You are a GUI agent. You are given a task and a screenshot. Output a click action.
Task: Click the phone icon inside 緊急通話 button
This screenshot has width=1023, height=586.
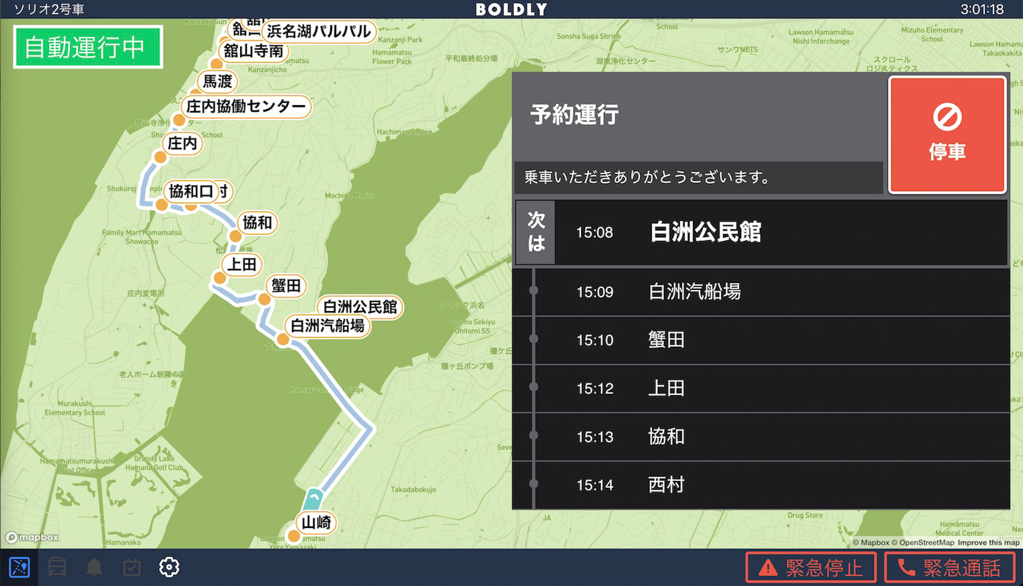906,568
